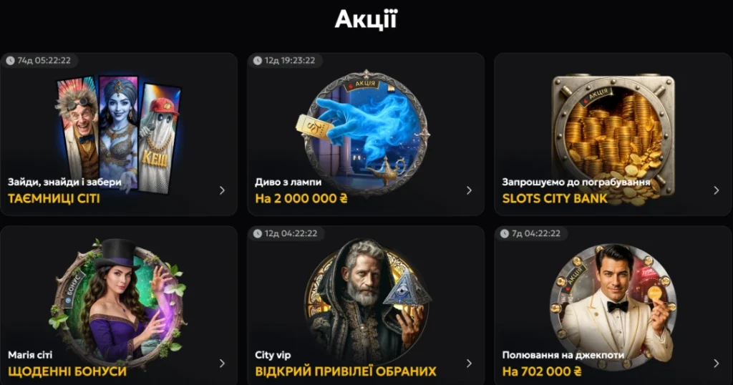This screenshot has height=385, width=733.
Task: Select the blue genie hand lamp image
Action: tap(364, 132)
